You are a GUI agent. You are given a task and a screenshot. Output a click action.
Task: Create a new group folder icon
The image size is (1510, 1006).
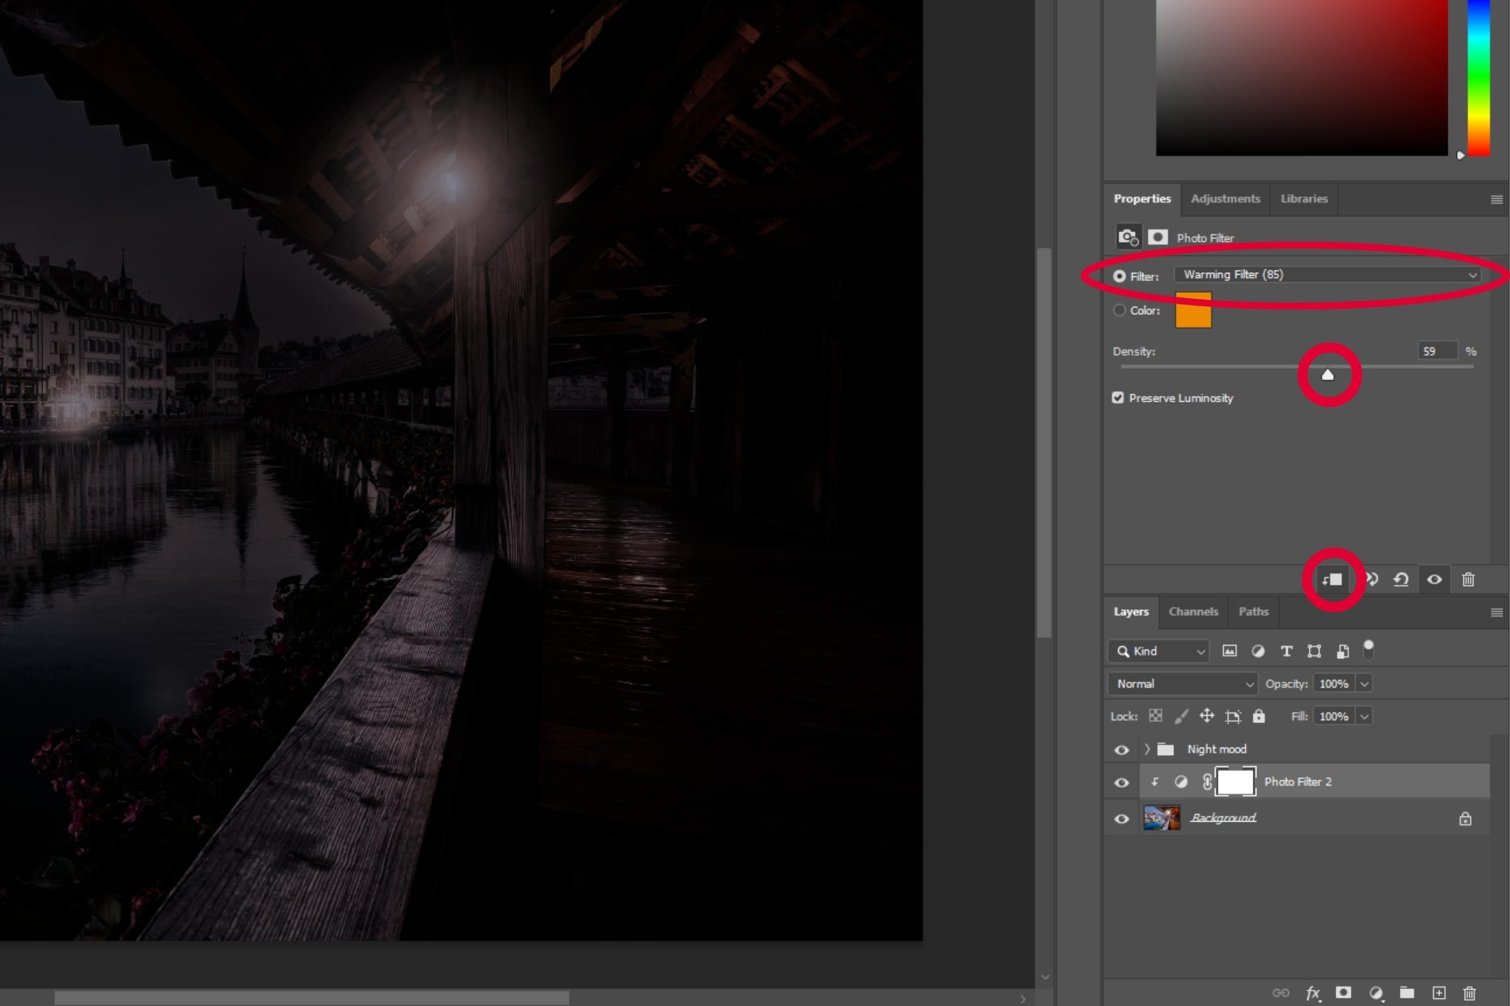(x=1407, y=993)
